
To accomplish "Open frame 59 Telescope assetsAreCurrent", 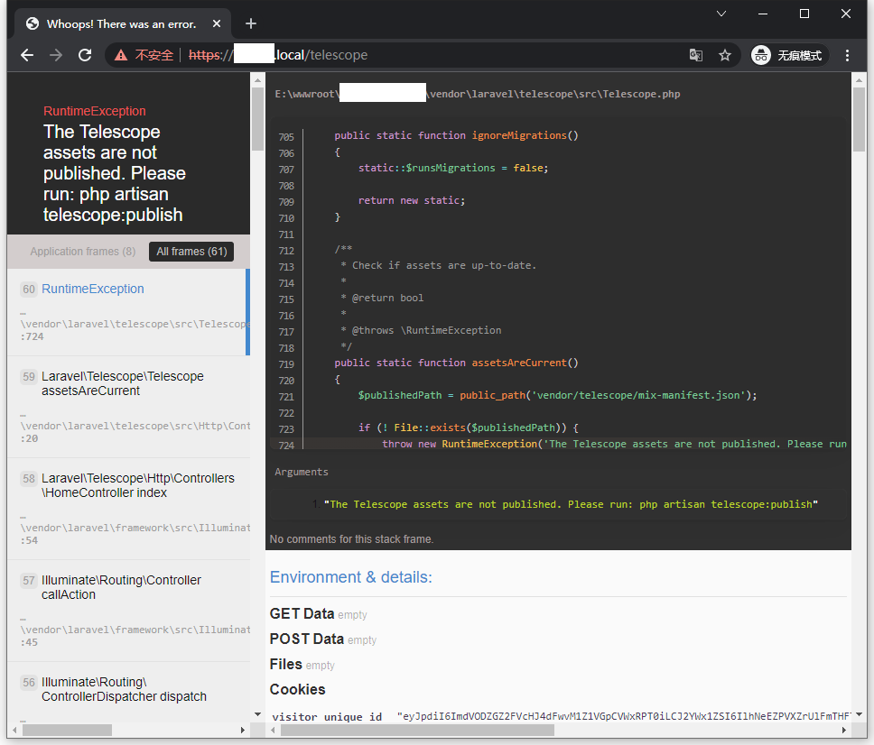I will 123,383.
